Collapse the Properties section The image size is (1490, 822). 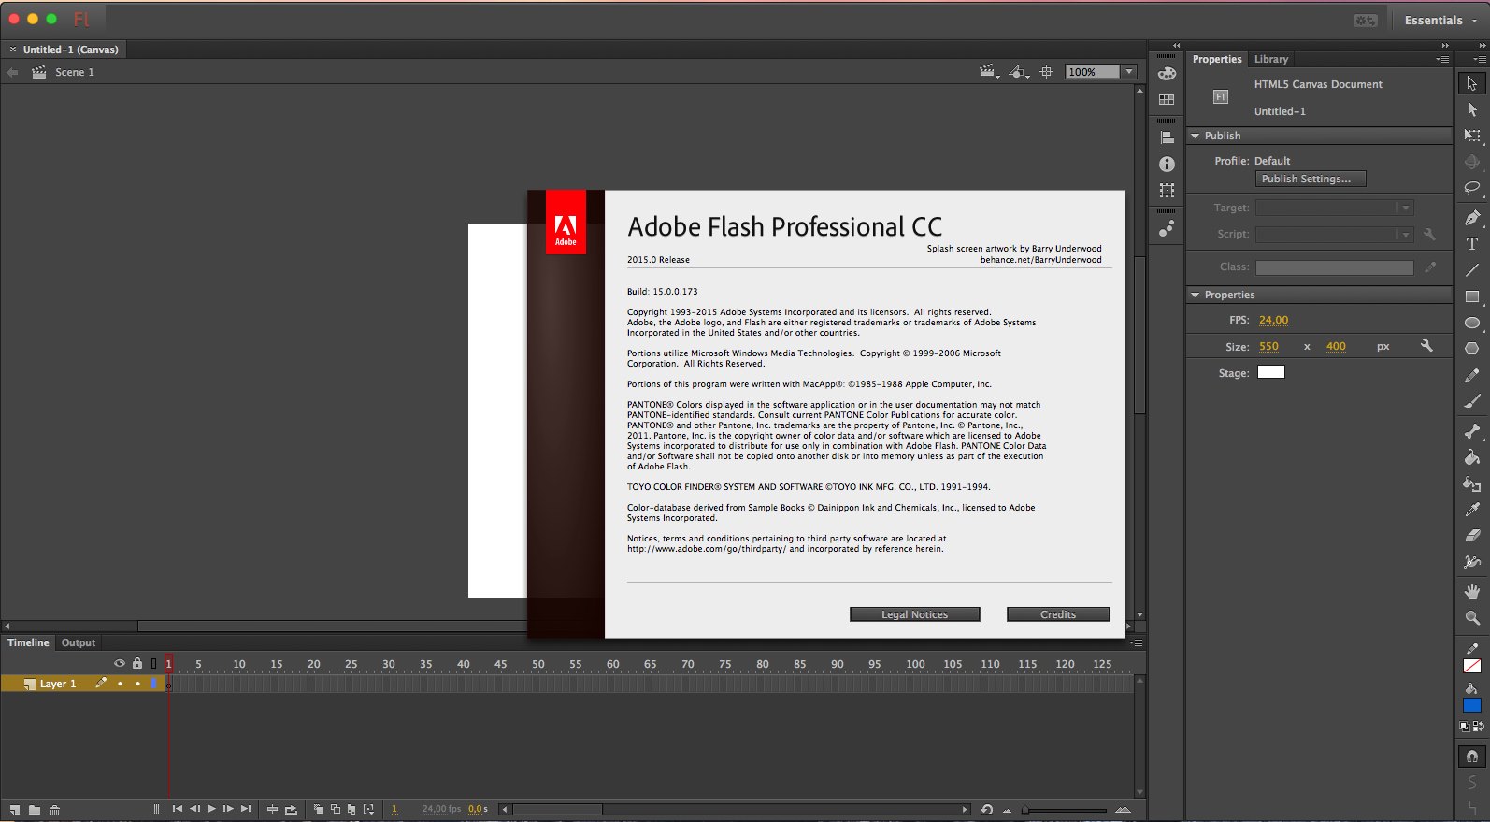coord(1195,296)
